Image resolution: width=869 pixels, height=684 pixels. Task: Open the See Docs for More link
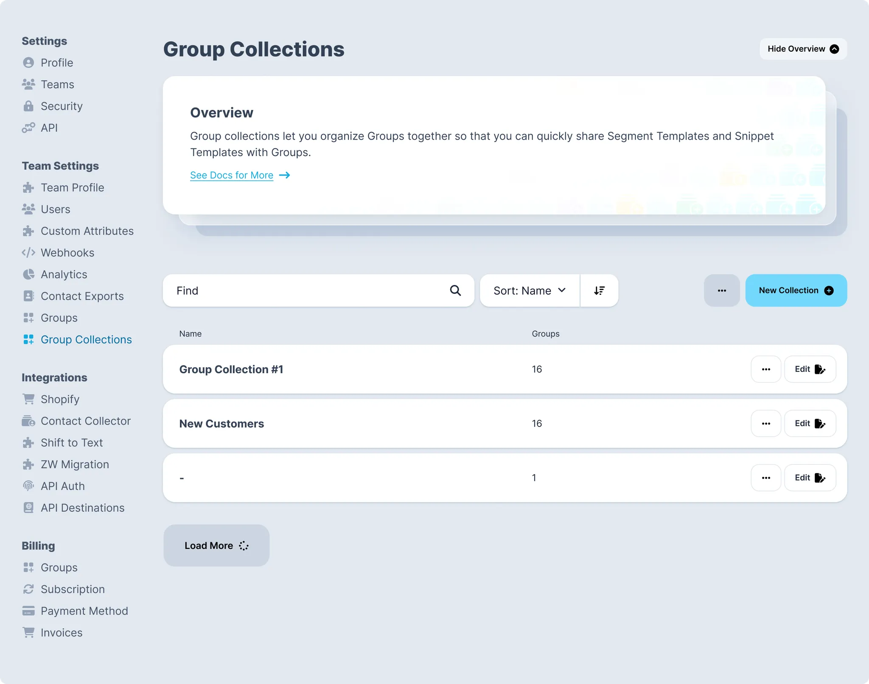click(x=232, y=175)
